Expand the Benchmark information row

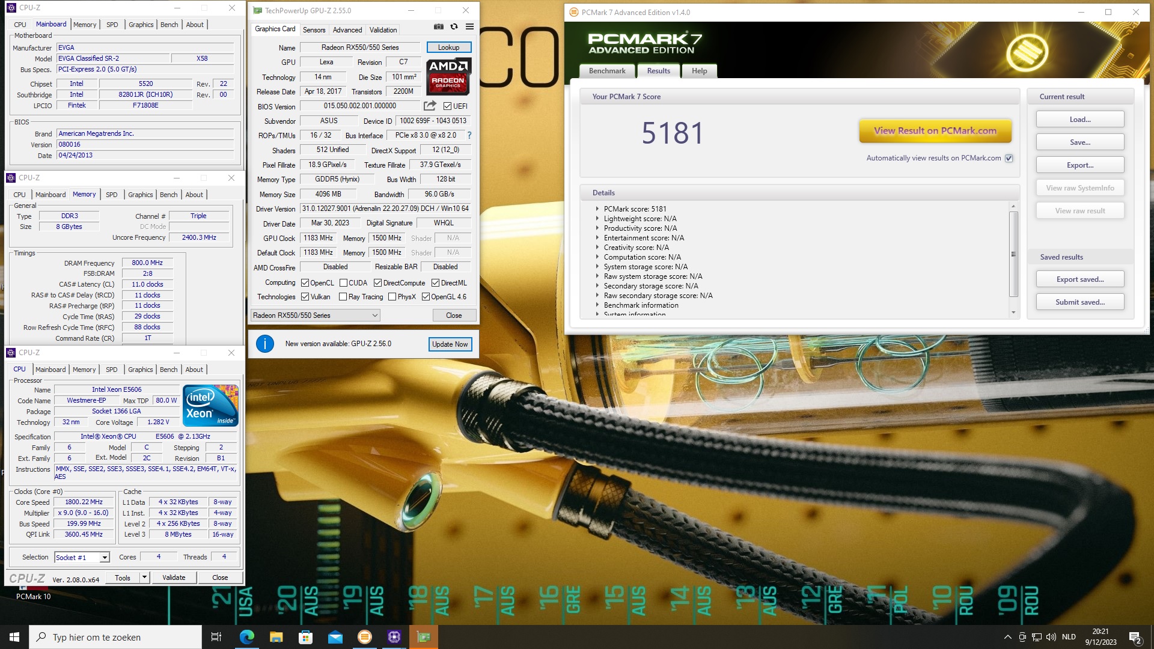[597, 305]
